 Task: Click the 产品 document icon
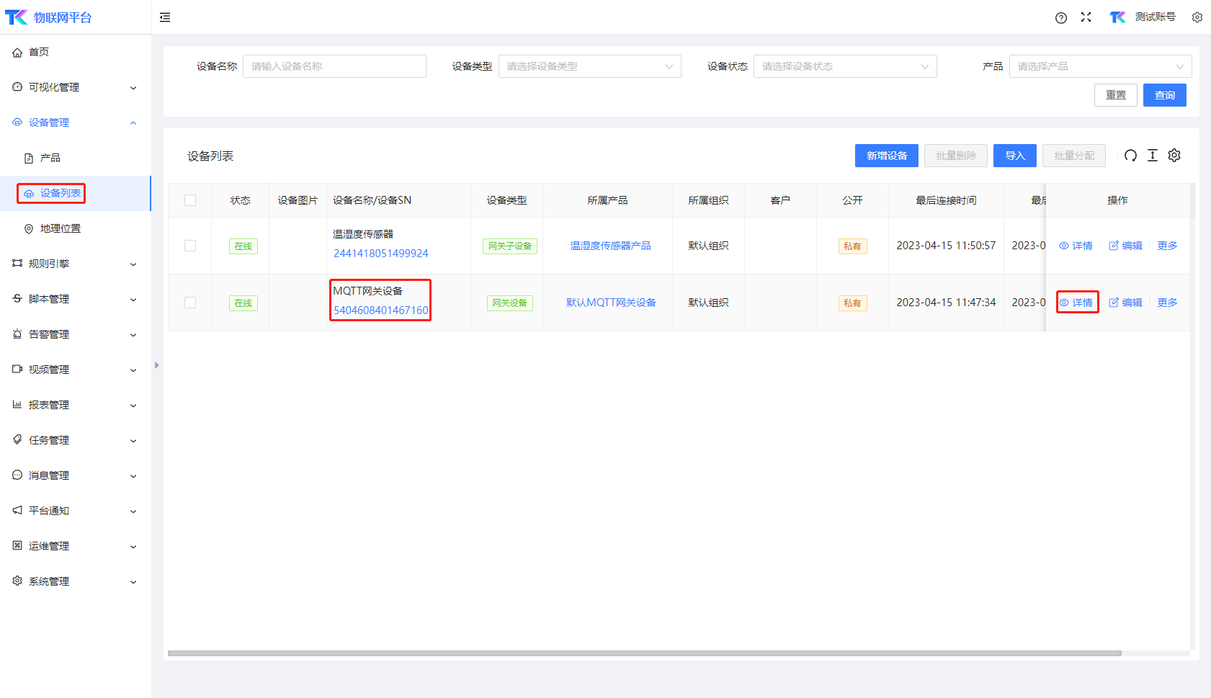pyautogui.click(x=29, y=158)
